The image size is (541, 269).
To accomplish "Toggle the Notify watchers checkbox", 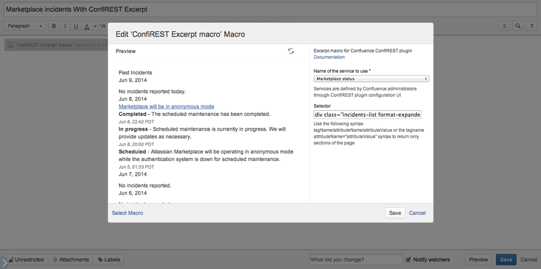I will pyautogui.click(x=408, y=260).
